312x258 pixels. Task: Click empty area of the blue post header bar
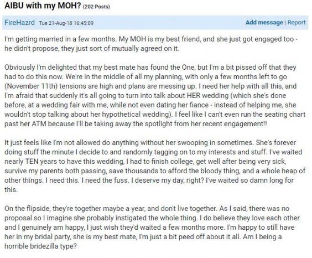point(169,23)
